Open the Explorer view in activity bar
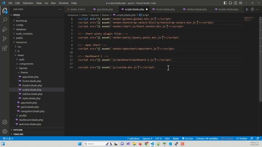This screenshot has width=262, height=147. (5, 11)
